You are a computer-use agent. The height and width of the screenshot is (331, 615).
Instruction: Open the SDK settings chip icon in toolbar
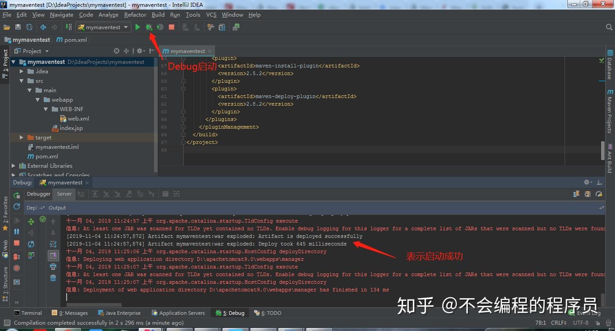(x=236, y=27)
